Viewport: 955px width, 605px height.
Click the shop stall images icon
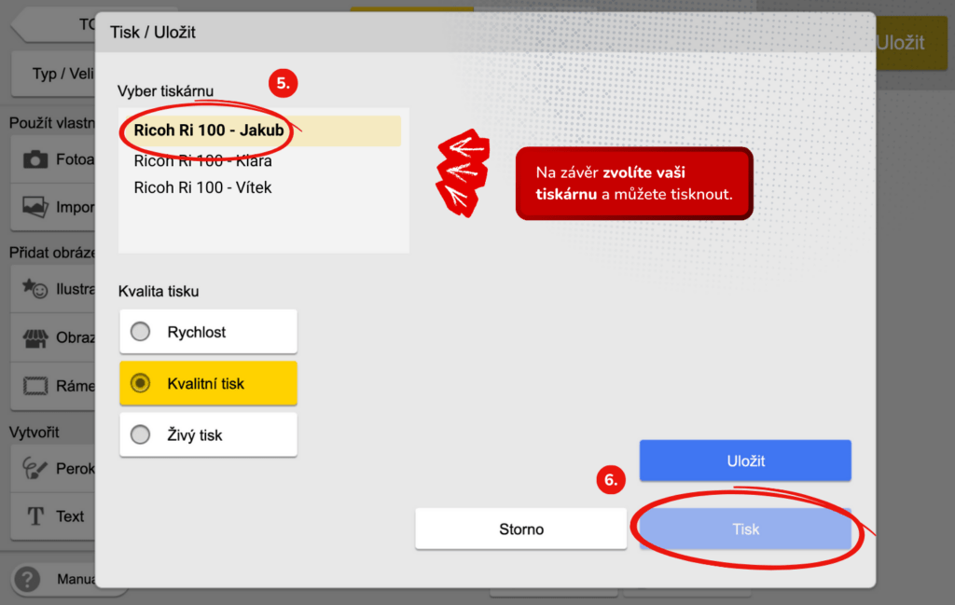[x=35, y=337]
